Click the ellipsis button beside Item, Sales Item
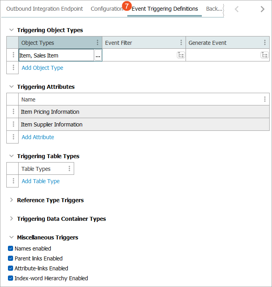This screenshot has height=287, width=272. point(98,55)
